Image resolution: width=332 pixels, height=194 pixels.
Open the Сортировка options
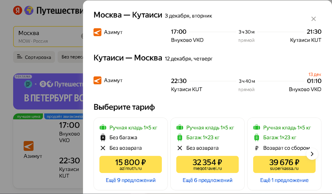(x=34, y=57)
